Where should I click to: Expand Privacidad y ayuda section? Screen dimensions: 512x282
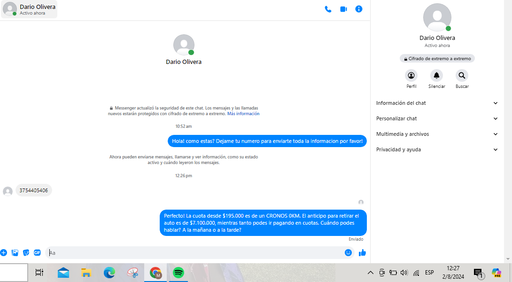tap(437, 149)
